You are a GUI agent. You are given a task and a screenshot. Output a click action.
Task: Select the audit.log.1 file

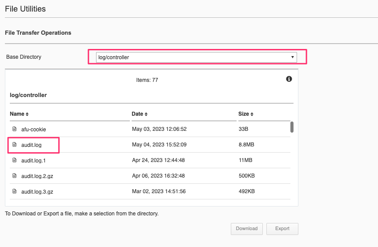(33, 160)
